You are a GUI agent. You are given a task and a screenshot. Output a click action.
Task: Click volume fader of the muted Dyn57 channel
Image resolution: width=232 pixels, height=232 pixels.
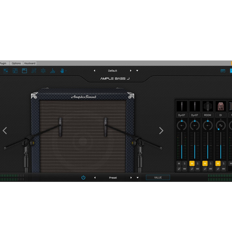click(x=195, y=145)
